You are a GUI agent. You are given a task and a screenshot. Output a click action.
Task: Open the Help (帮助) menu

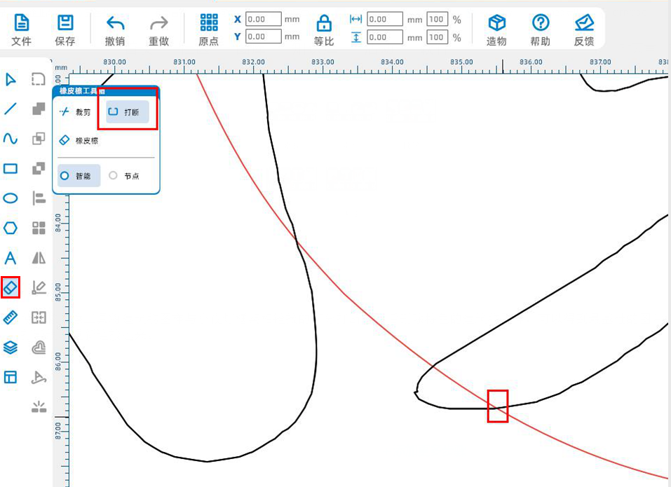[x=540, y=29]
